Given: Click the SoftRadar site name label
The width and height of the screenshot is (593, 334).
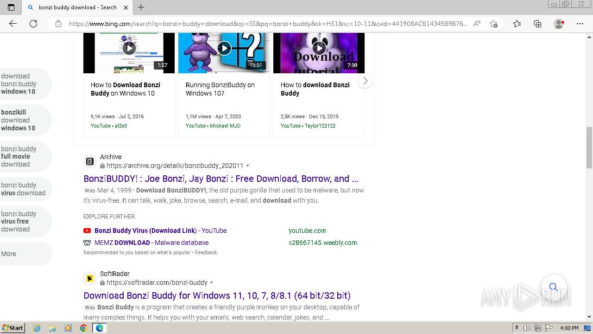Looking at the screenshot, I should pos(115,274).
